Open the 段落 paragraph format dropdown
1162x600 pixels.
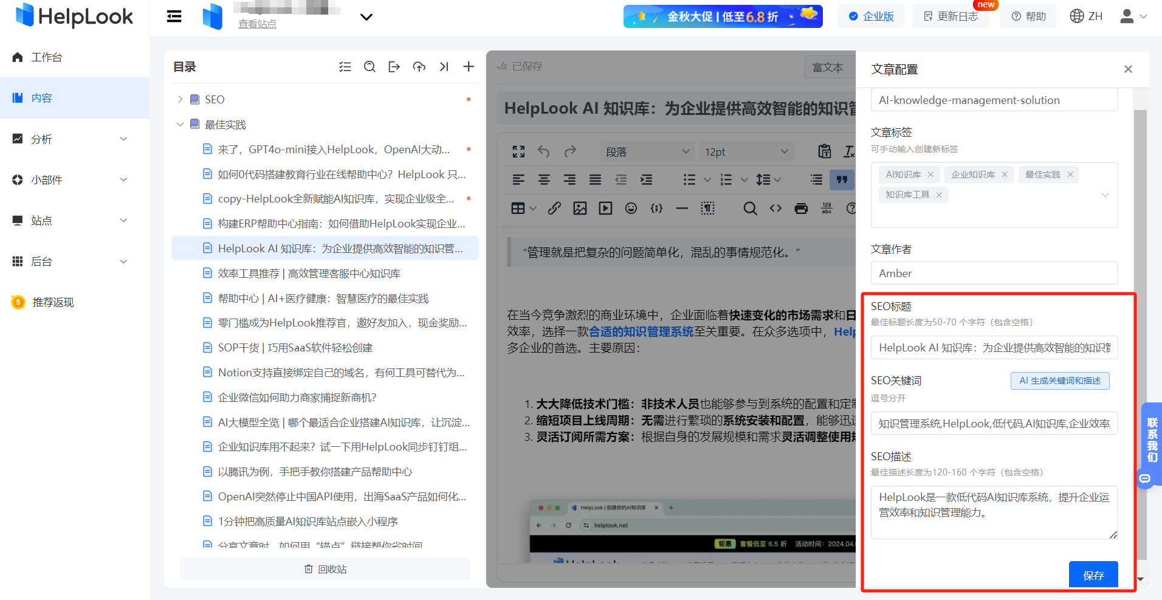click(x=647, y=151)
